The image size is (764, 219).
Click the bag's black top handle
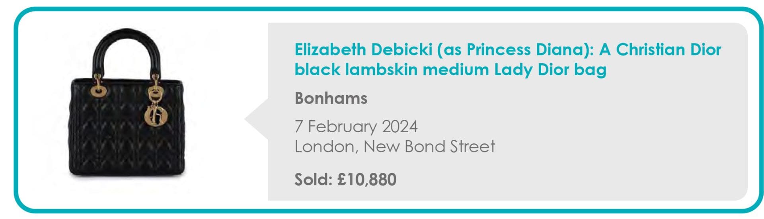[x=127, y=38]
